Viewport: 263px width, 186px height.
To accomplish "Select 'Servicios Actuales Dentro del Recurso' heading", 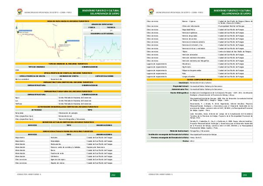I will [x=68, y=122].
